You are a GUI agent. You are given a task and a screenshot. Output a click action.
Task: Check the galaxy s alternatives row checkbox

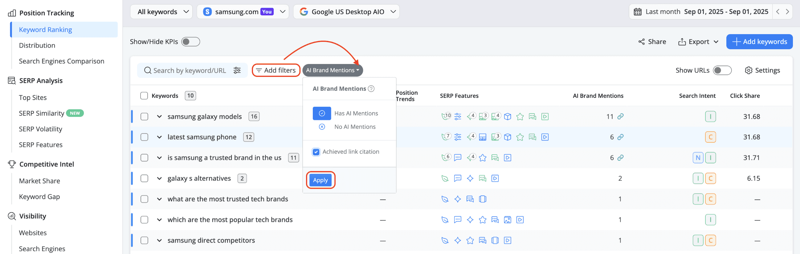[x=144, y=178]
